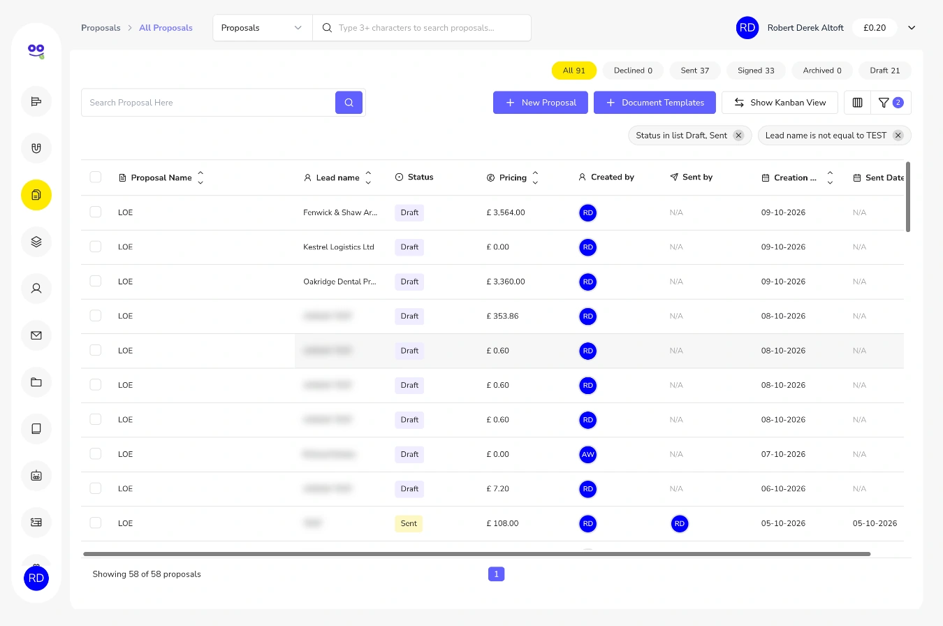The height and width of the screenshot is (626, 943).
Task: Tick the checkbox for Kestrel Logistics Ltd row
Action: tap(96, 247)
